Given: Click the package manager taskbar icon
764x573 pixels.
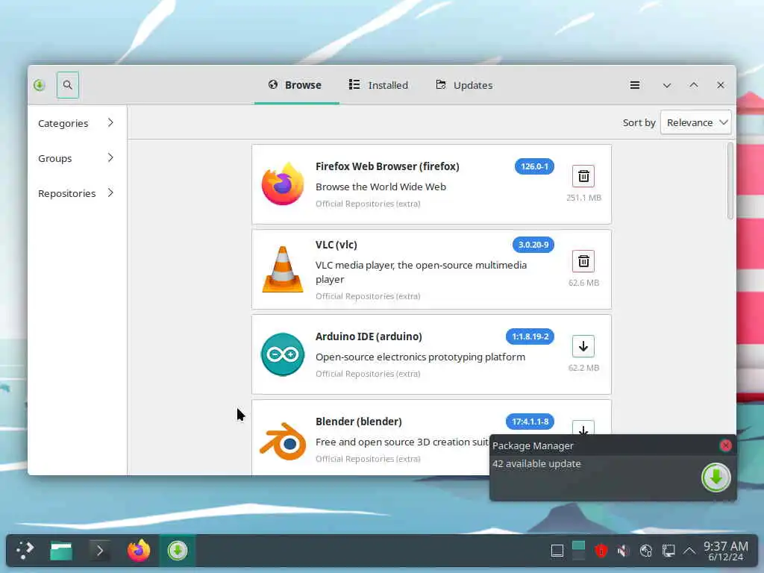Looking at the screenshot, I should [x=178, y=551].
